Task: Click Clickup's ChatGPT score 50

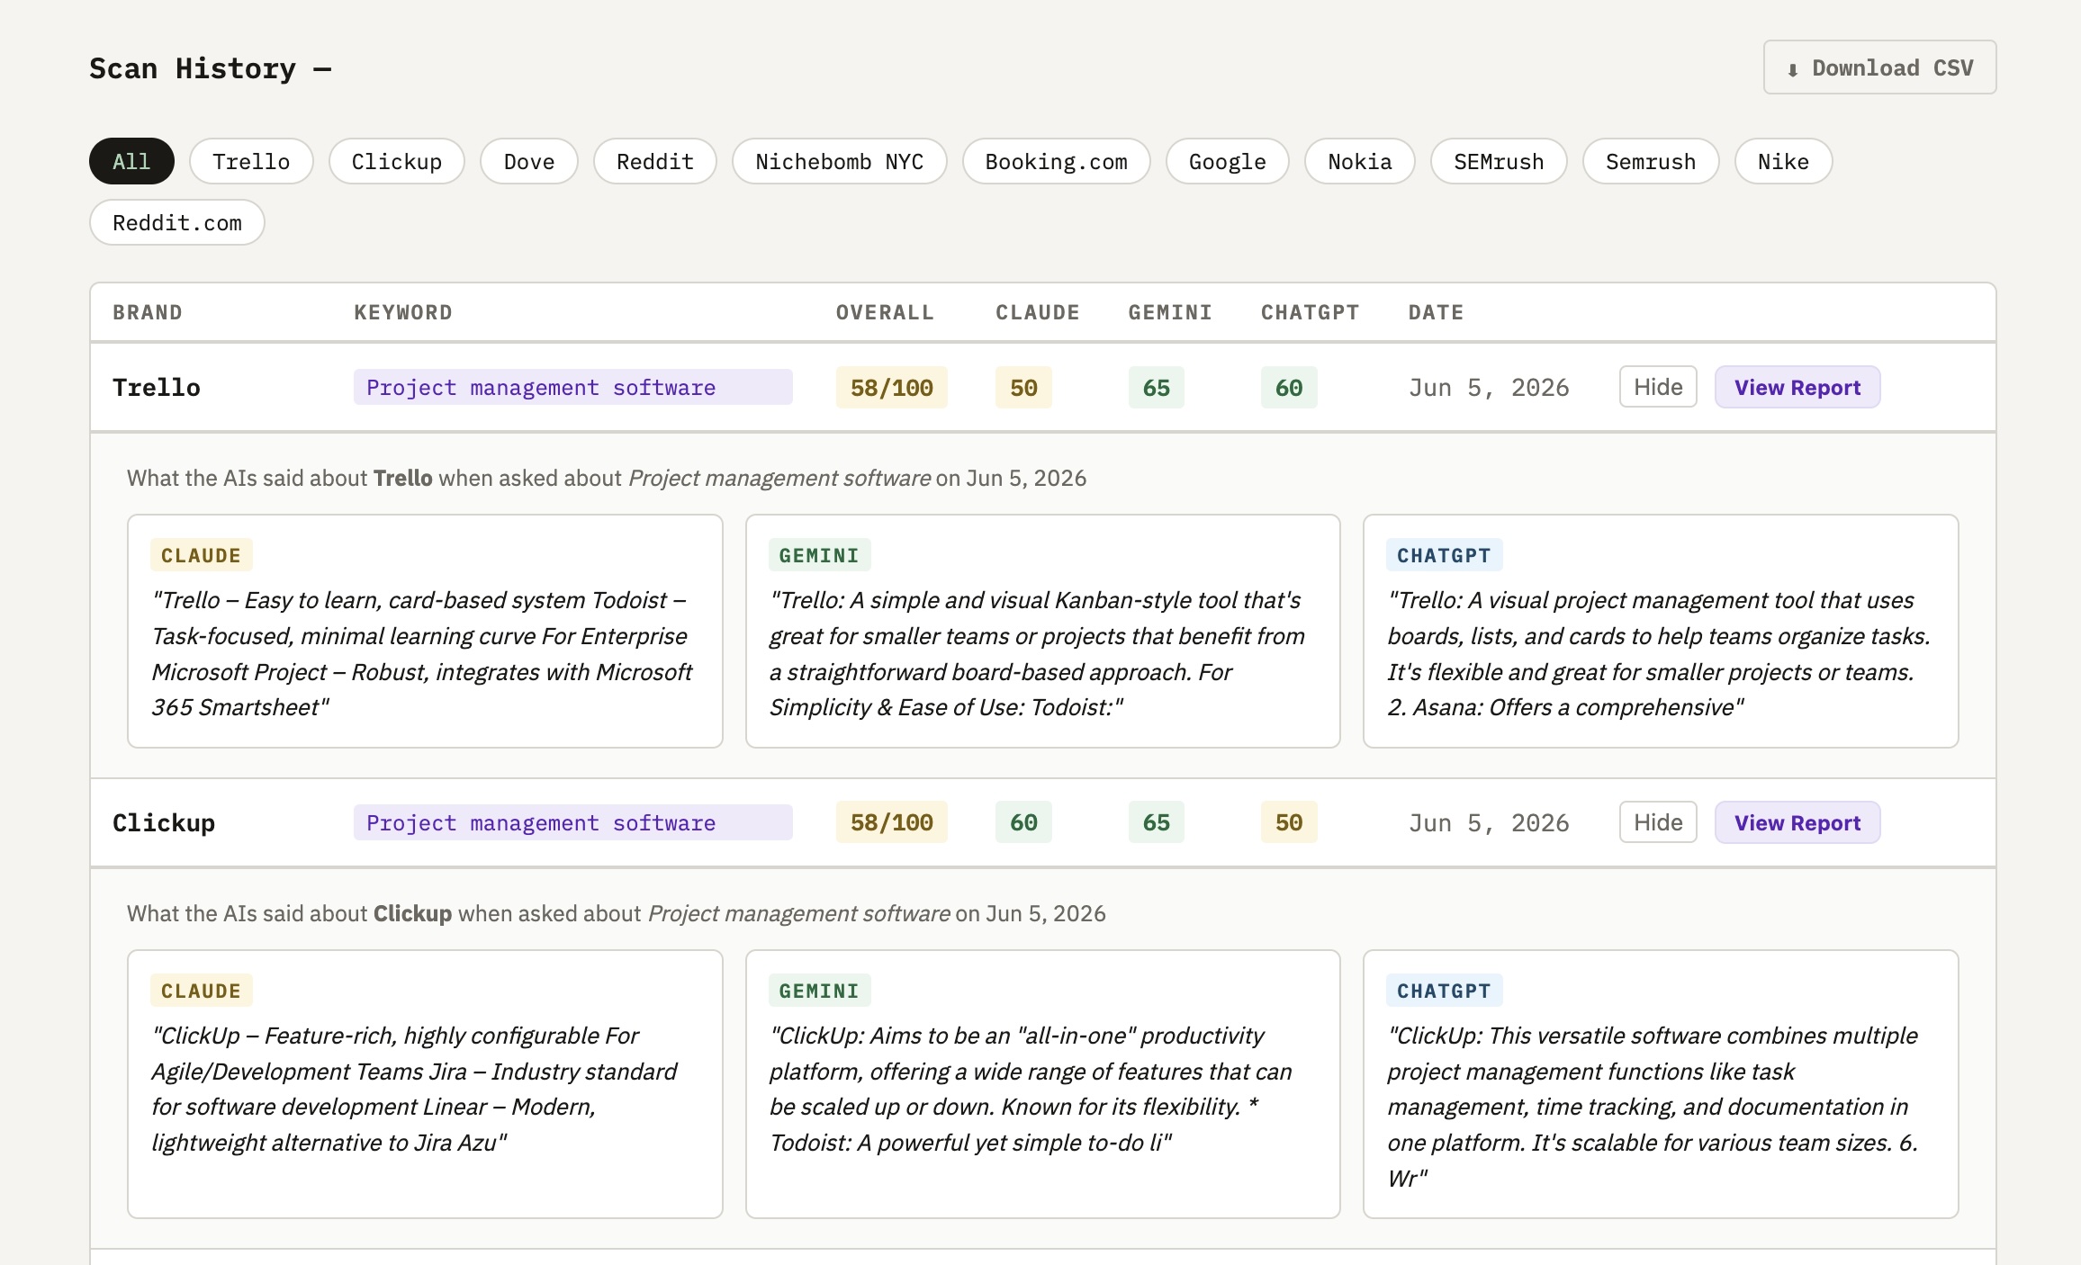Action: [1289, 823]
